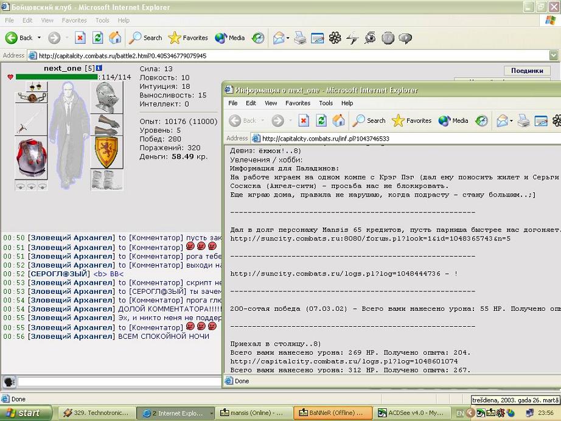The height and width of the screenshot is (421, 561).
Task: Click the helmet equipment slot
Action: pos(107,97)
